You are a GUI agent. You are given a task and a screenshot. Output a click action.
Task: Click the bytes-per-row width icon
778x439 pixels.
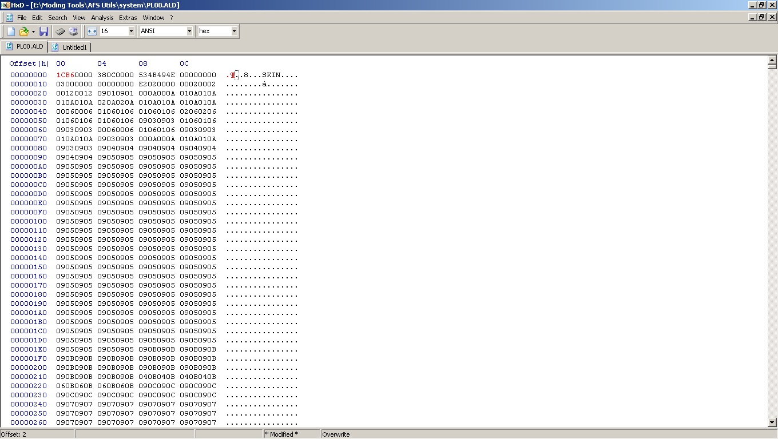pos(92,31)
